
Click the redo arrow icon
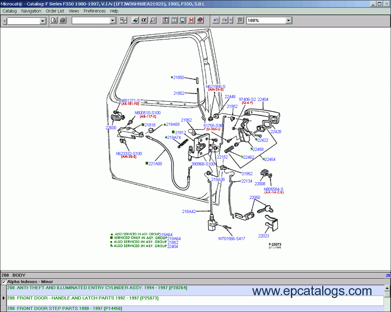click(224, 20)
